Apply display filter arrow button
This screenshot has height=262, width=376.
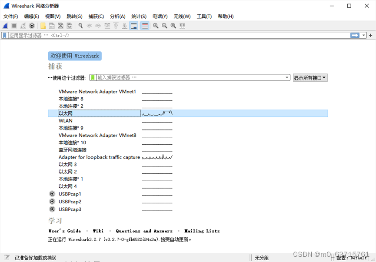click(355, 36)
